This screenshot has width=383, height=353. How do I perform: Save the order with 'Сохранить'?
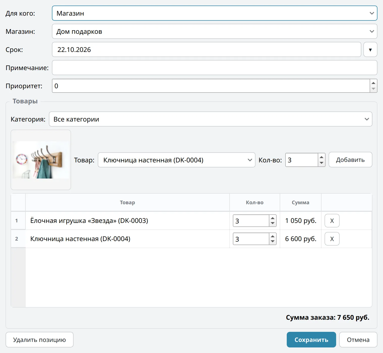(311, 340)
